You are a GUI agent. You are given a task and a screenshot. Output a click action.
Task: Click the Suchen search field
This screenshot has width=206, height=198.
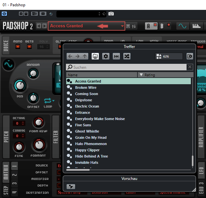point(126,67)
